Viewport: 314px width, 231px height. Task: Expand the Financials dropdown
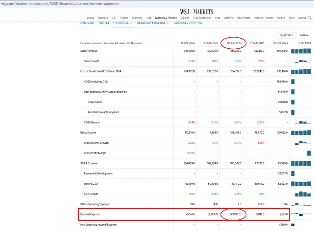[123, 23]
